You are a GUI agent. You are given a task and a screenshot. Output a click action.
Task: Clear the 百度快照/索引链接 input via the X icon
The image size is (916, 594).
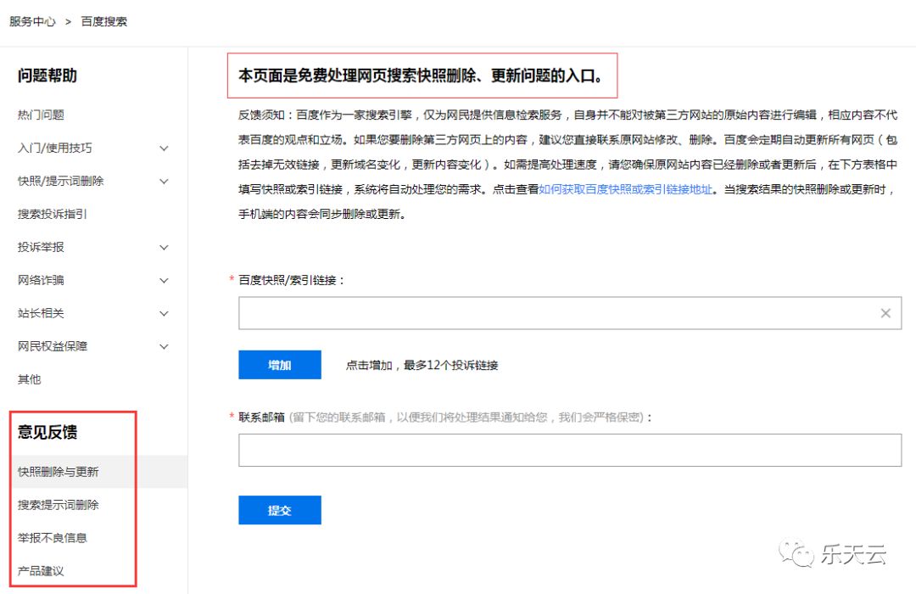[886, 313]
